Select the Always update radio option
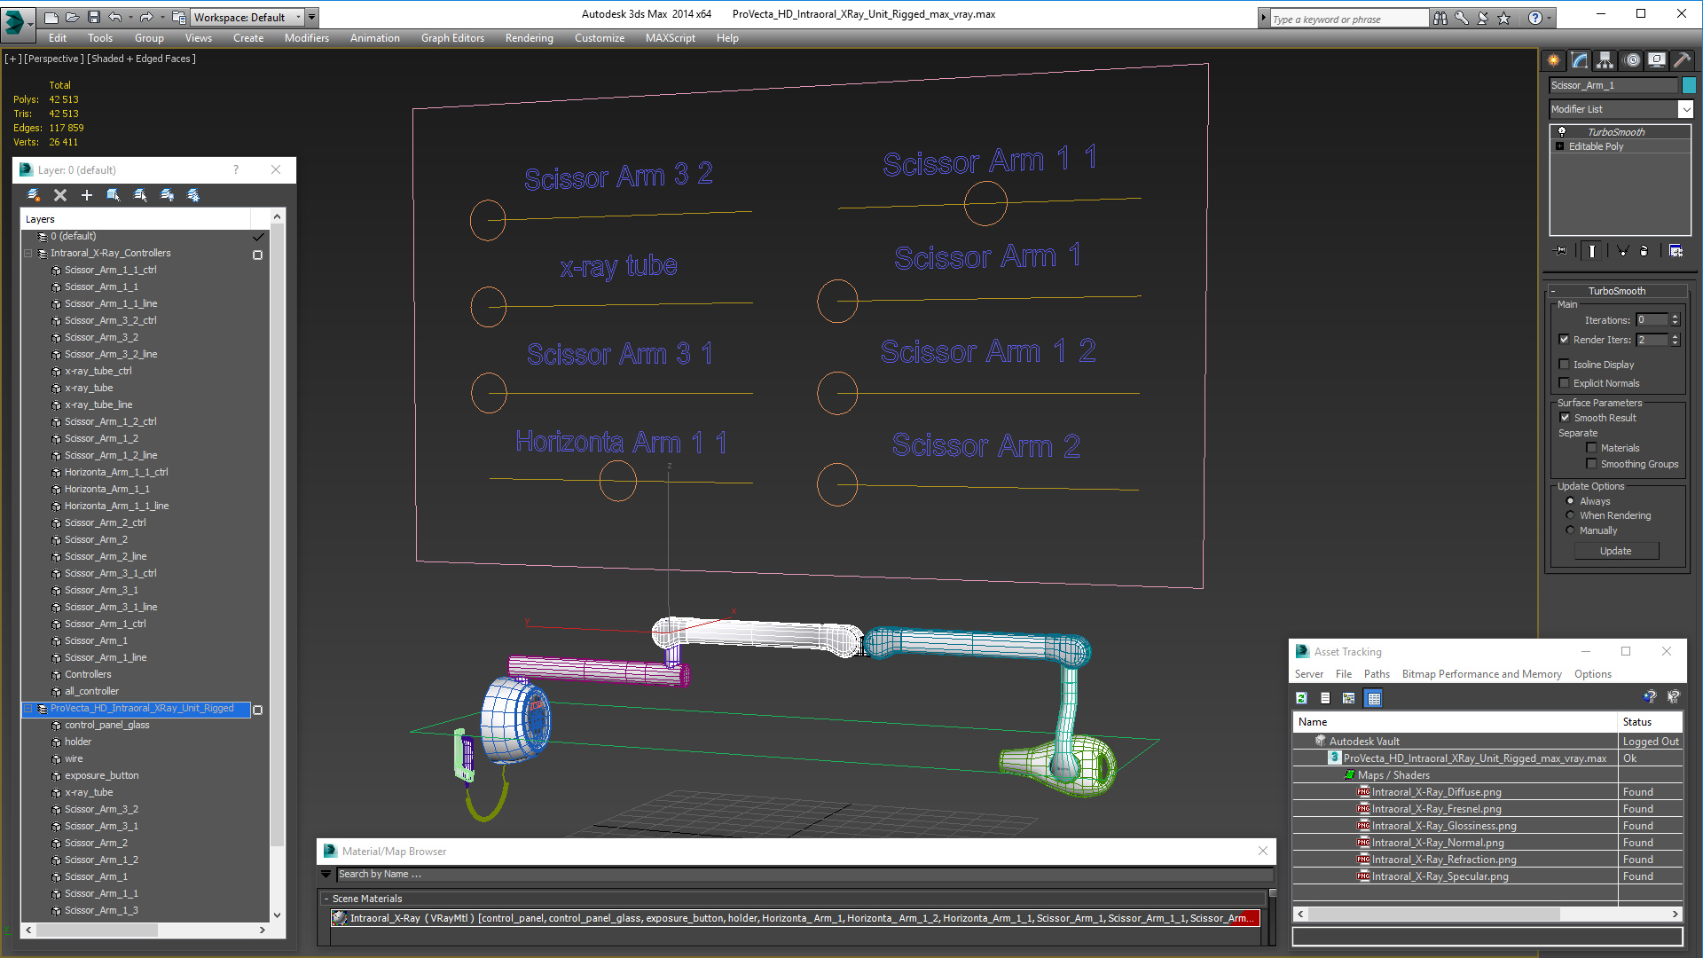 click(x=1570, y=500)
